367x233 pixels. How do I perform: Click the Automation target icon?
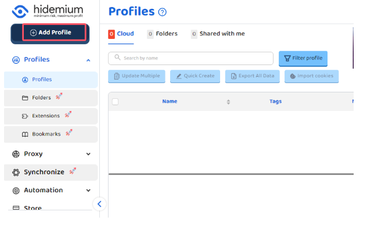[16, 191]
